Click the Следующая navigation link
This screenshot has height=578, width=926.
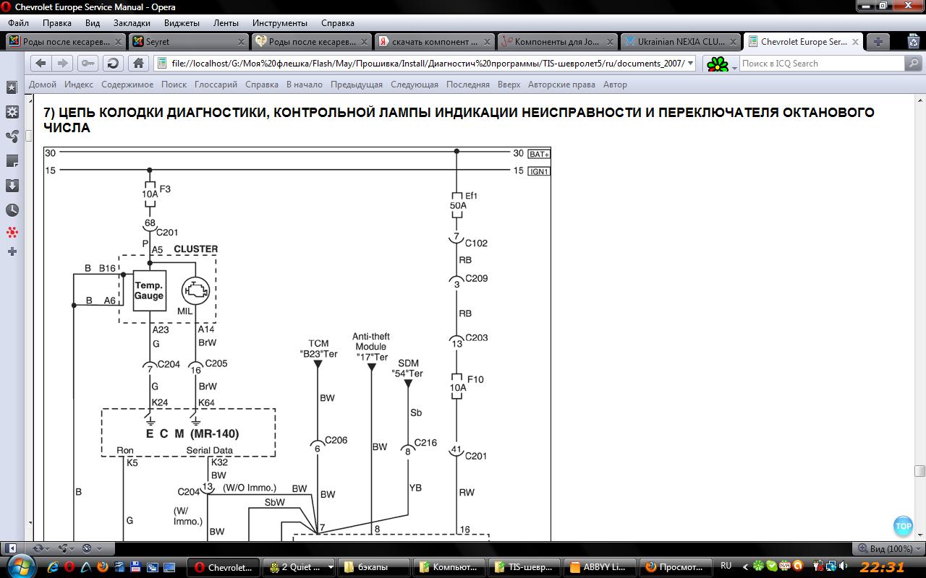[415, 85]
